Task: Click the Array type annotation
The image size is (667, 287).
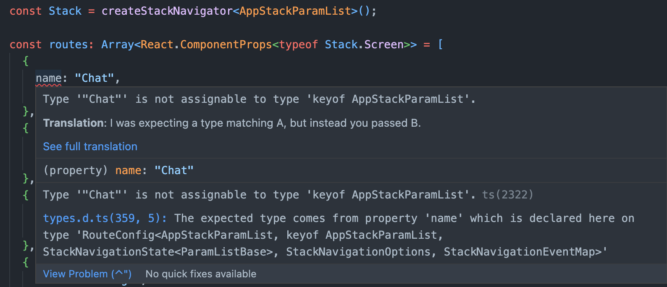Action: click(x=117, y=44)
